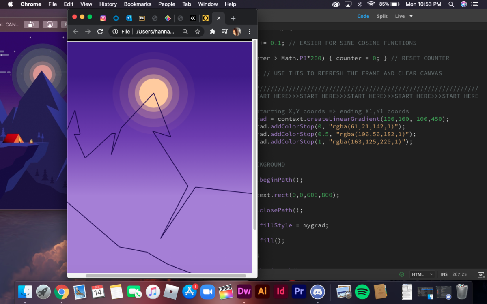The width and height of the screenshot is (487, 304).
Task: Toggle the INS insert mode indicator
Action: [444, 274]
